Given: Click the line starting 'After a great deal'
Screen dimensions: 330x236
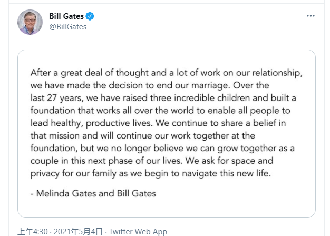Looking at the screenshot, I should [x=166, y=72].
